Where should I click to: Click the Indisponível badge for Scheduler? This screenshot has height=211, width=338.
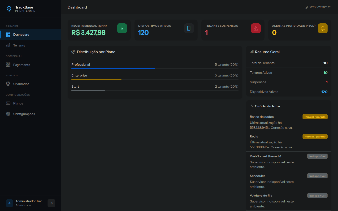tap(317, 176)
